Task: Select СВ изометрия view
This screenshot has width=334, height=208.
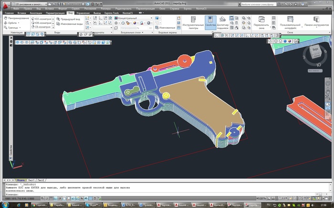Action: 42,27
